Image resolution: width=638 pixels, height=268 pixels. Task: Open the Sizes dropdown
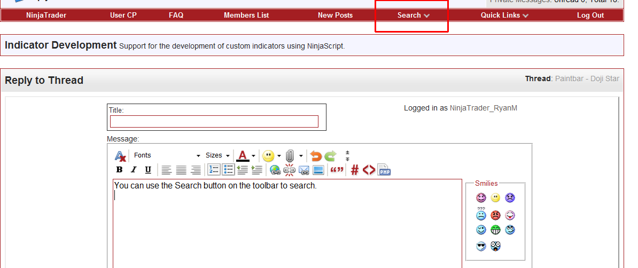217,155
